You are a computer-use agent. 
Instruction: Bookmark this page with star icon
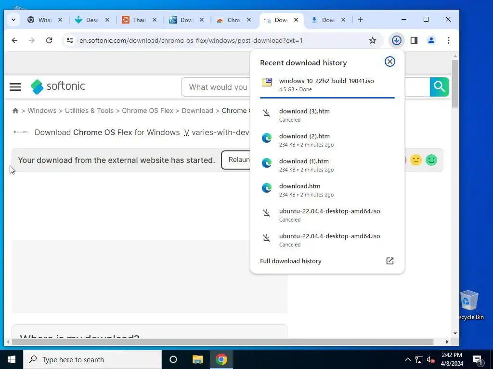click(x=373, y=40)
